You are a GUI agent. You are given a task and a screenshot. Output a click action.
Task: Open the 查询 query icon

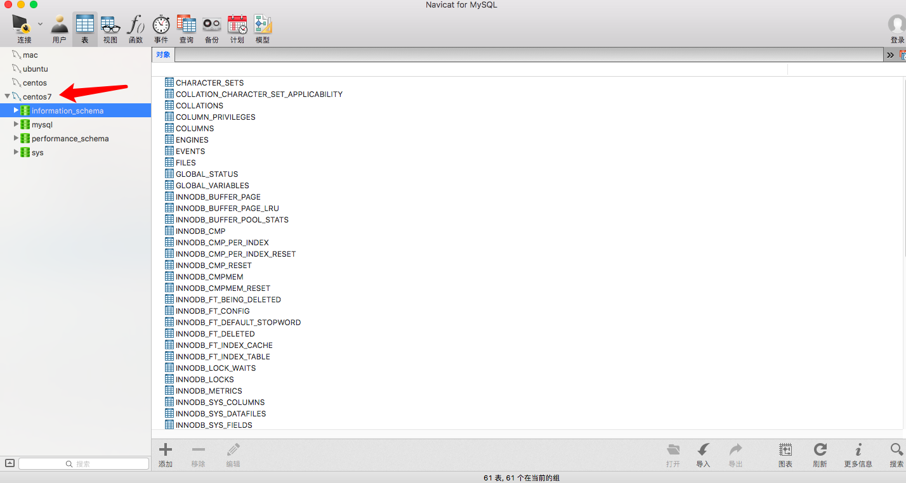pyautogui.click(x=187, y=29)
